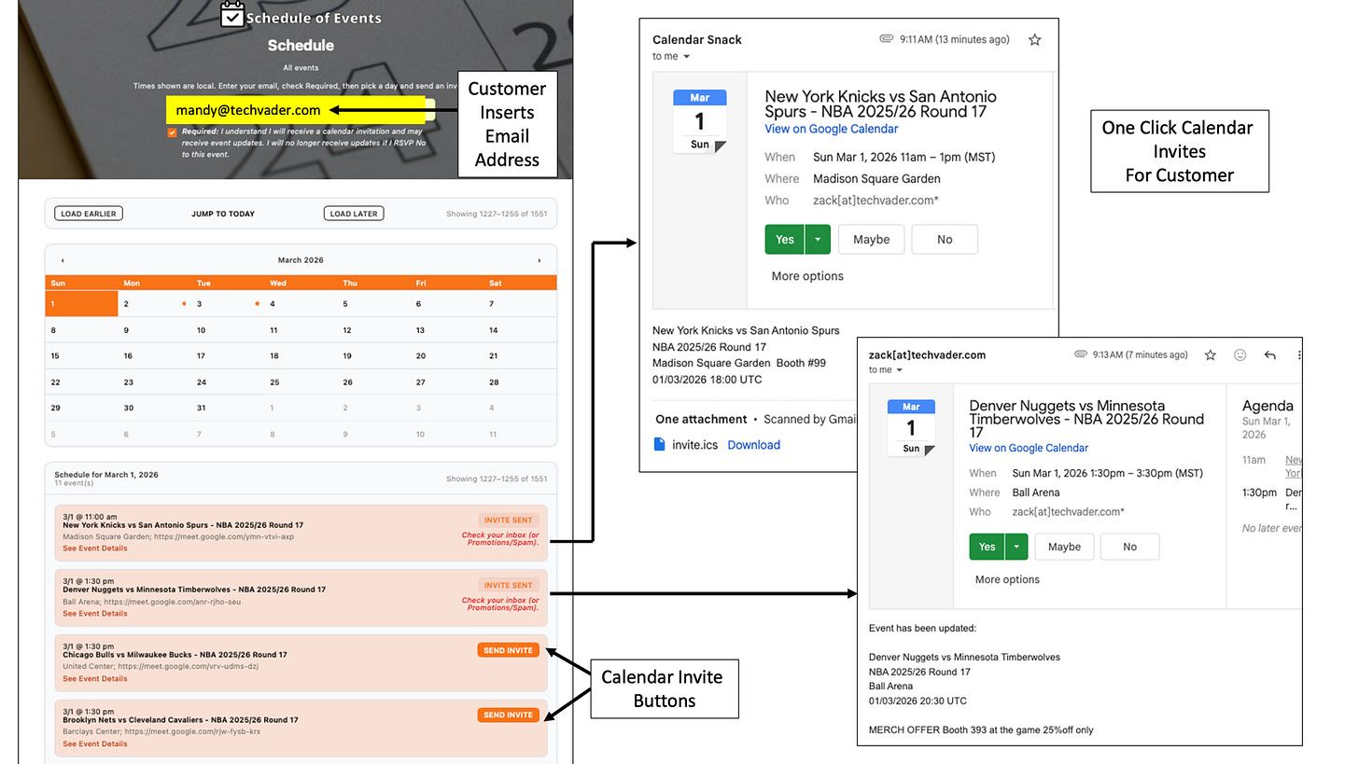Screen dimensions: 1359x764
Task: Click the paperclip icon in zack[at]techvader.com email
Action: point(1081,354)
